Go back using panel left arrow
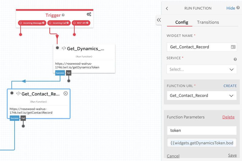 [167, 8]
